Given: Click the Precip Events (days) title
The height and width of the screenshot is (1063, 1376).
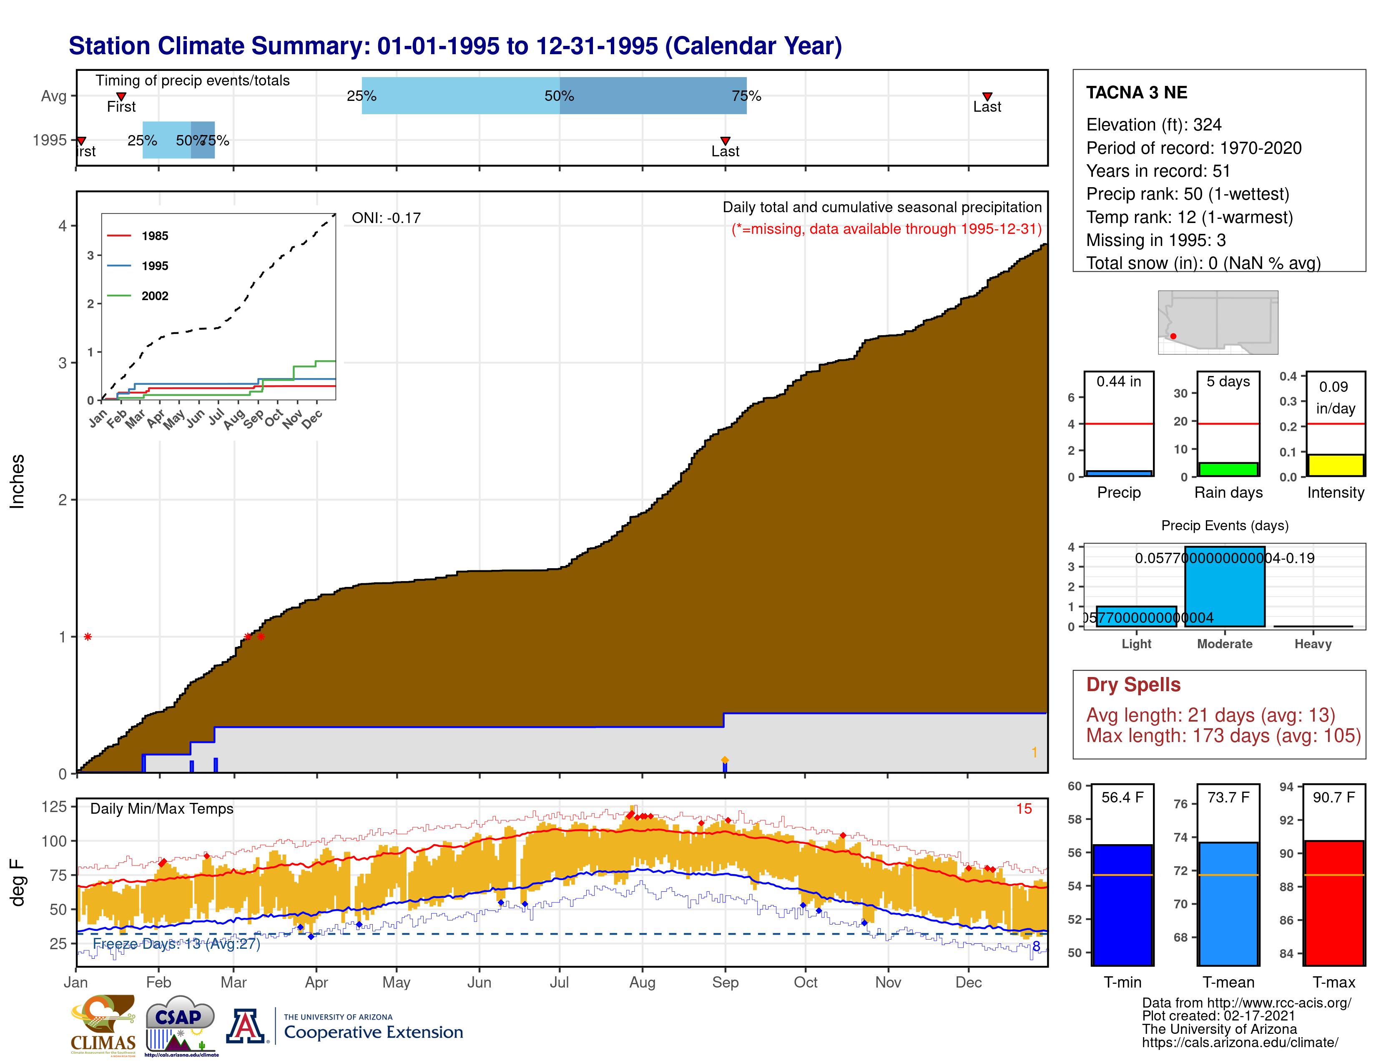Looking at the screenshot, I should click(x=1225, y=525).
